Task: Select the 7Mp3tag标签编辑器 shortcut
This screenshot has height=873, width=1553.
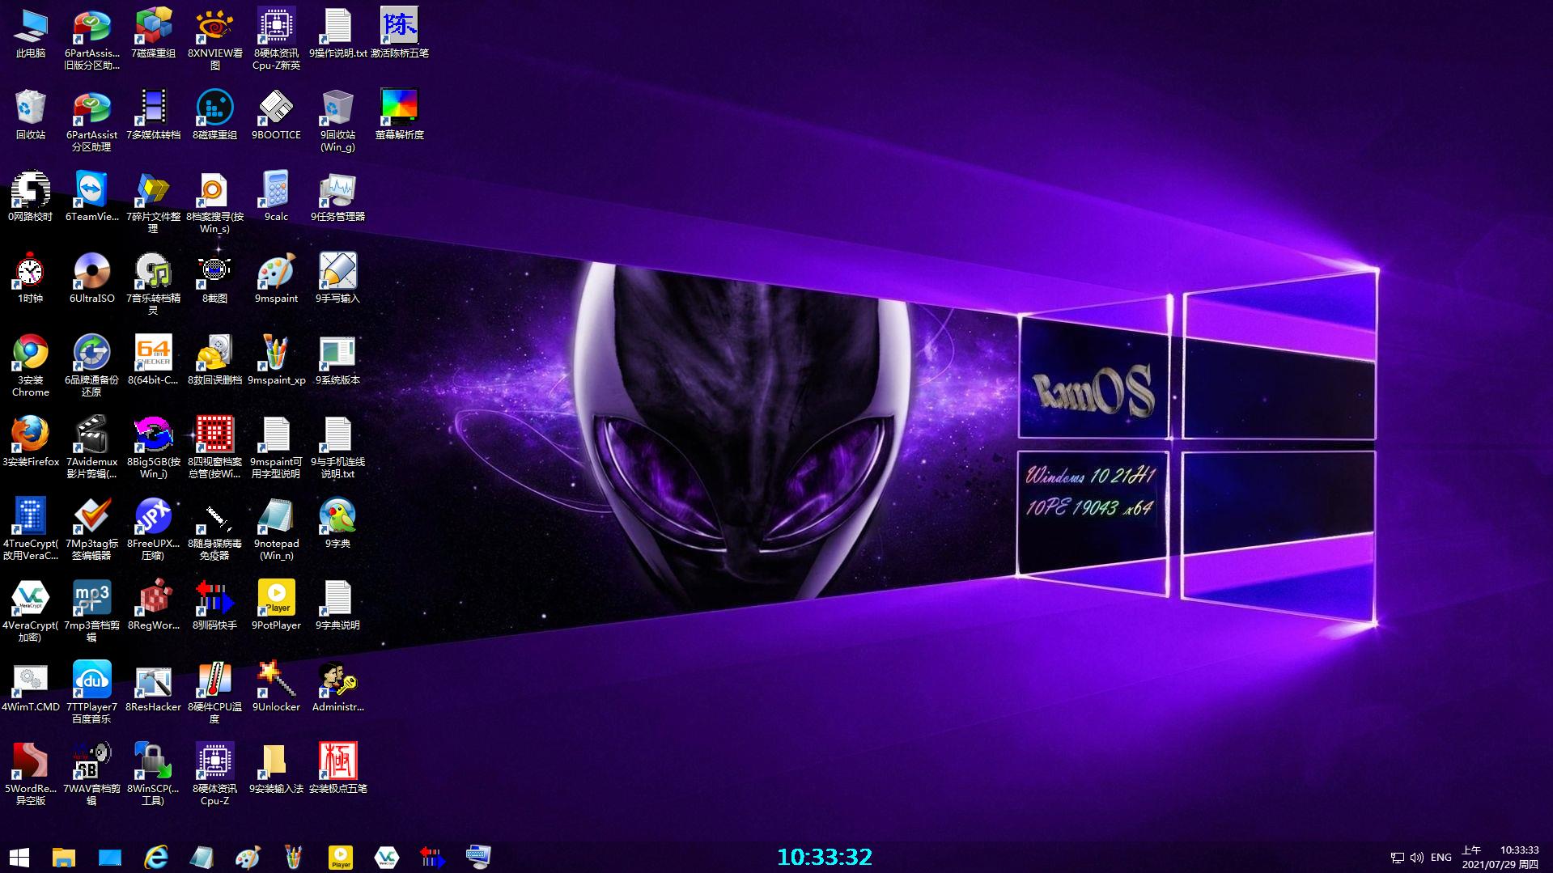Action: (92, 529)
